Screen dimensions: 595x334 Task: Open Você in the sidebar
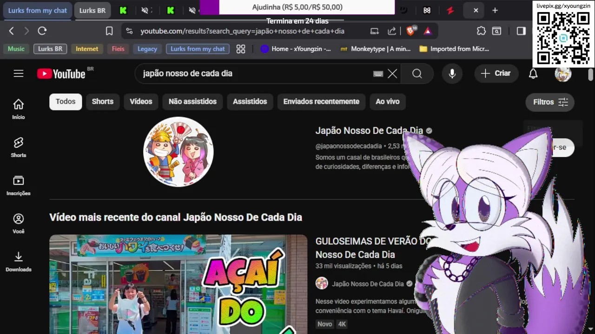(19, 223)
